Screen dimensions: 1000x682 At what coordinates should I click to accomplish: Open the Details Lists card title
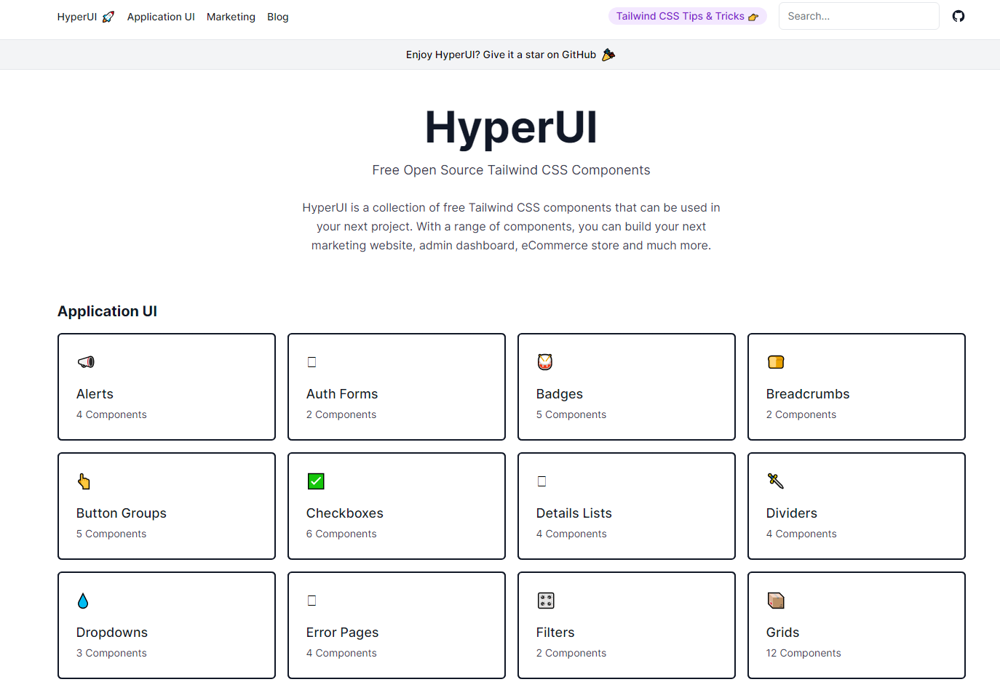coord(574,513)
